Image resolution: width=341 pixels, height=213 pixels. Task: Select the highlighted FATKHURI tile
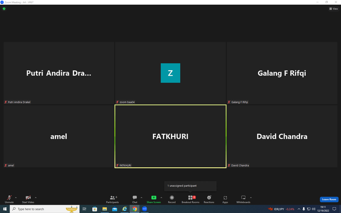pyautogui.click(x=170, y=136)
